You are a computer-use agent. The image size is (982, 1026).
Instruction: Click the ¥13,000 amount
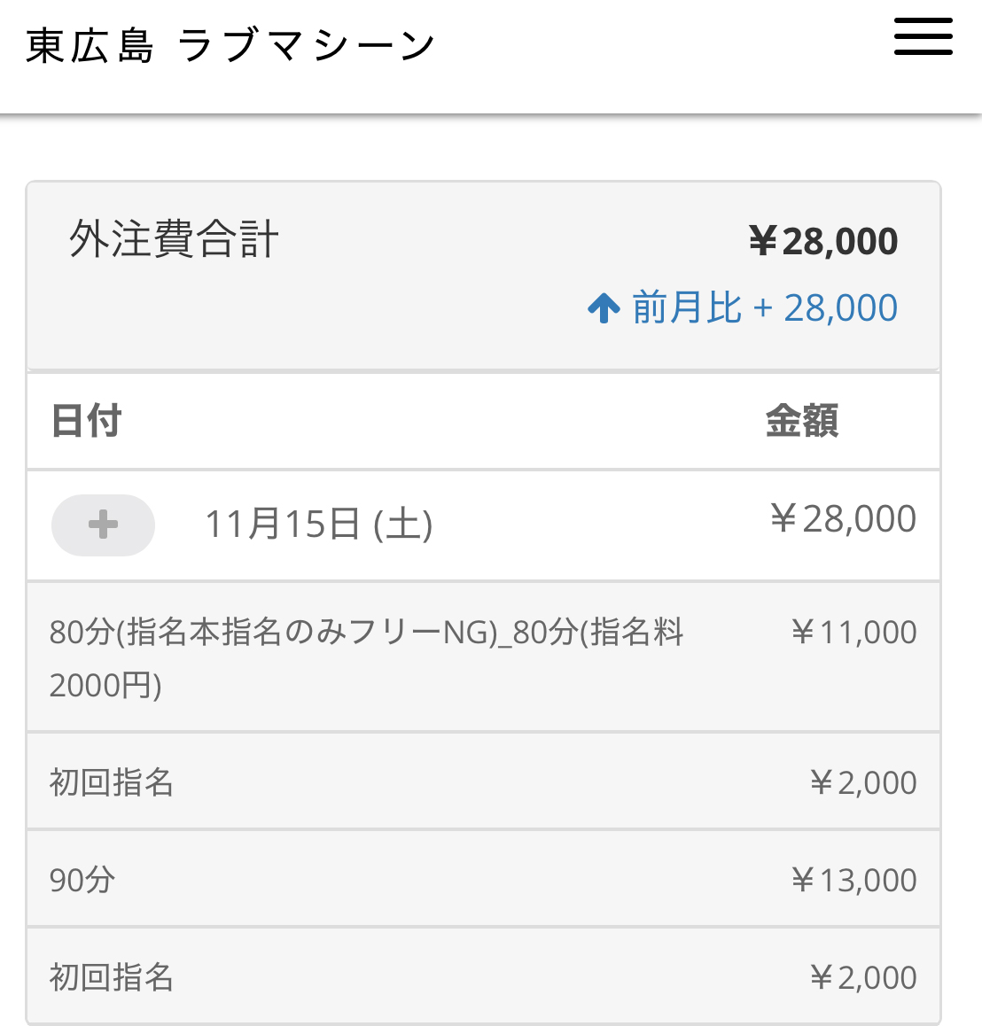coord(853,880)
